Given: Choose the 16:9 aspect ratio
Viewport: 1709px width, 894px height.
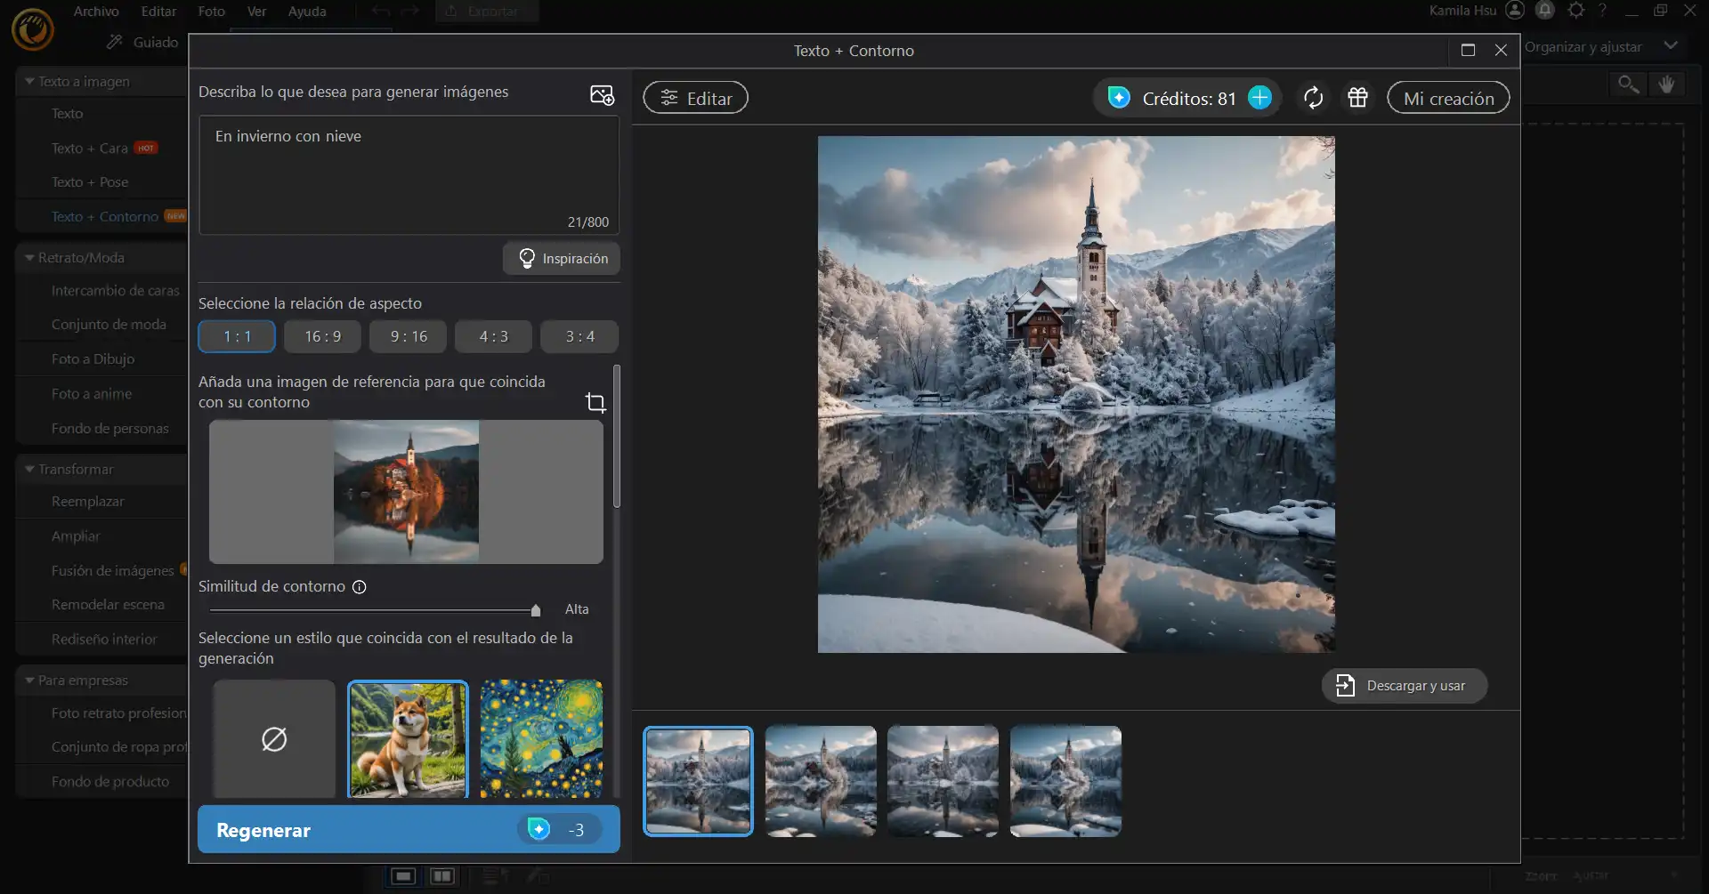Looking at the screenshot, I should click(x=322, y=337).
